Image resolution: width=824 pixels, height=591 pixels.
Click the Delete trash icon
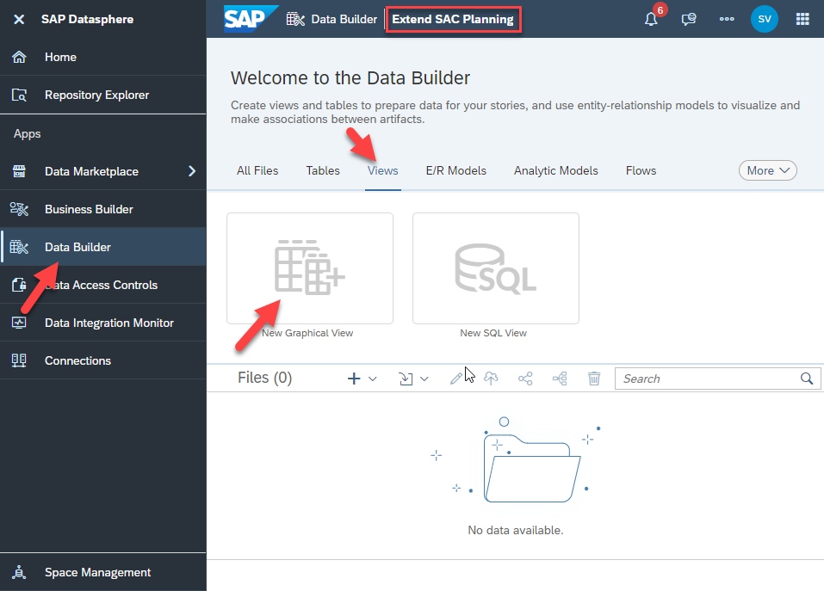pos(594,379)
